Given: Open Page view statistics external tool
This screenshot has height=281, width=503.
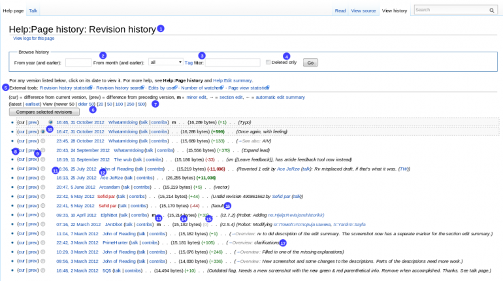Looking at the screenshot, I should point(249,88).
